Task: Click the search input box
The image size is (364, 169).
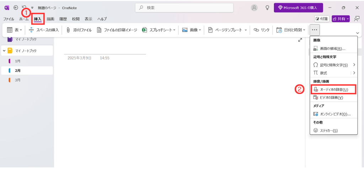Action: pos(184,7)
